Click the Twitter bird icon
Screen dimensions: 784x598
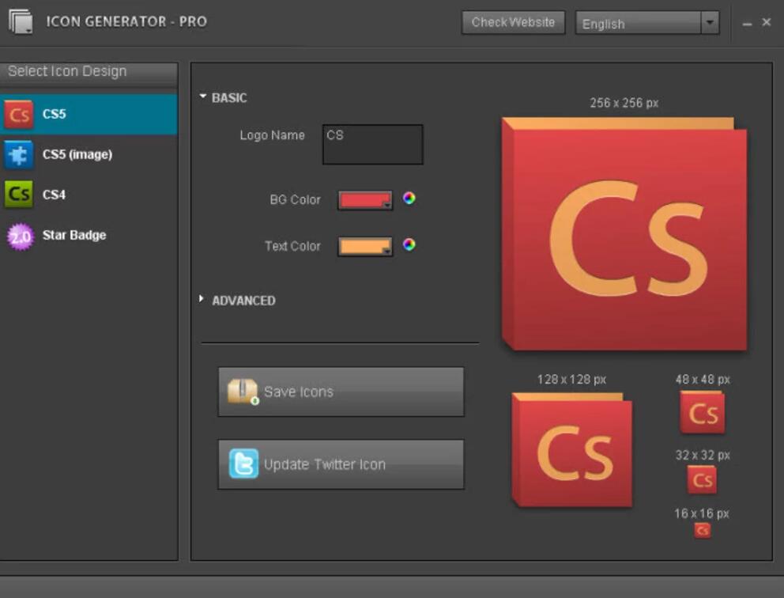click(x=243, y=464)
